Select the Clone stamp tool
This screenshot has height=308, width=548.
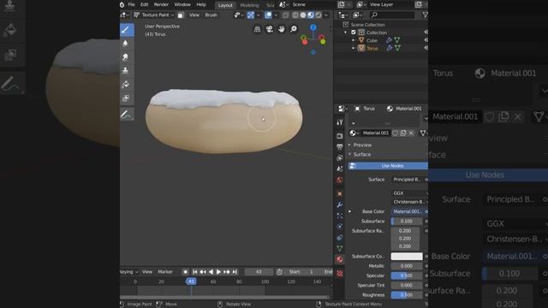coord(126,70)
